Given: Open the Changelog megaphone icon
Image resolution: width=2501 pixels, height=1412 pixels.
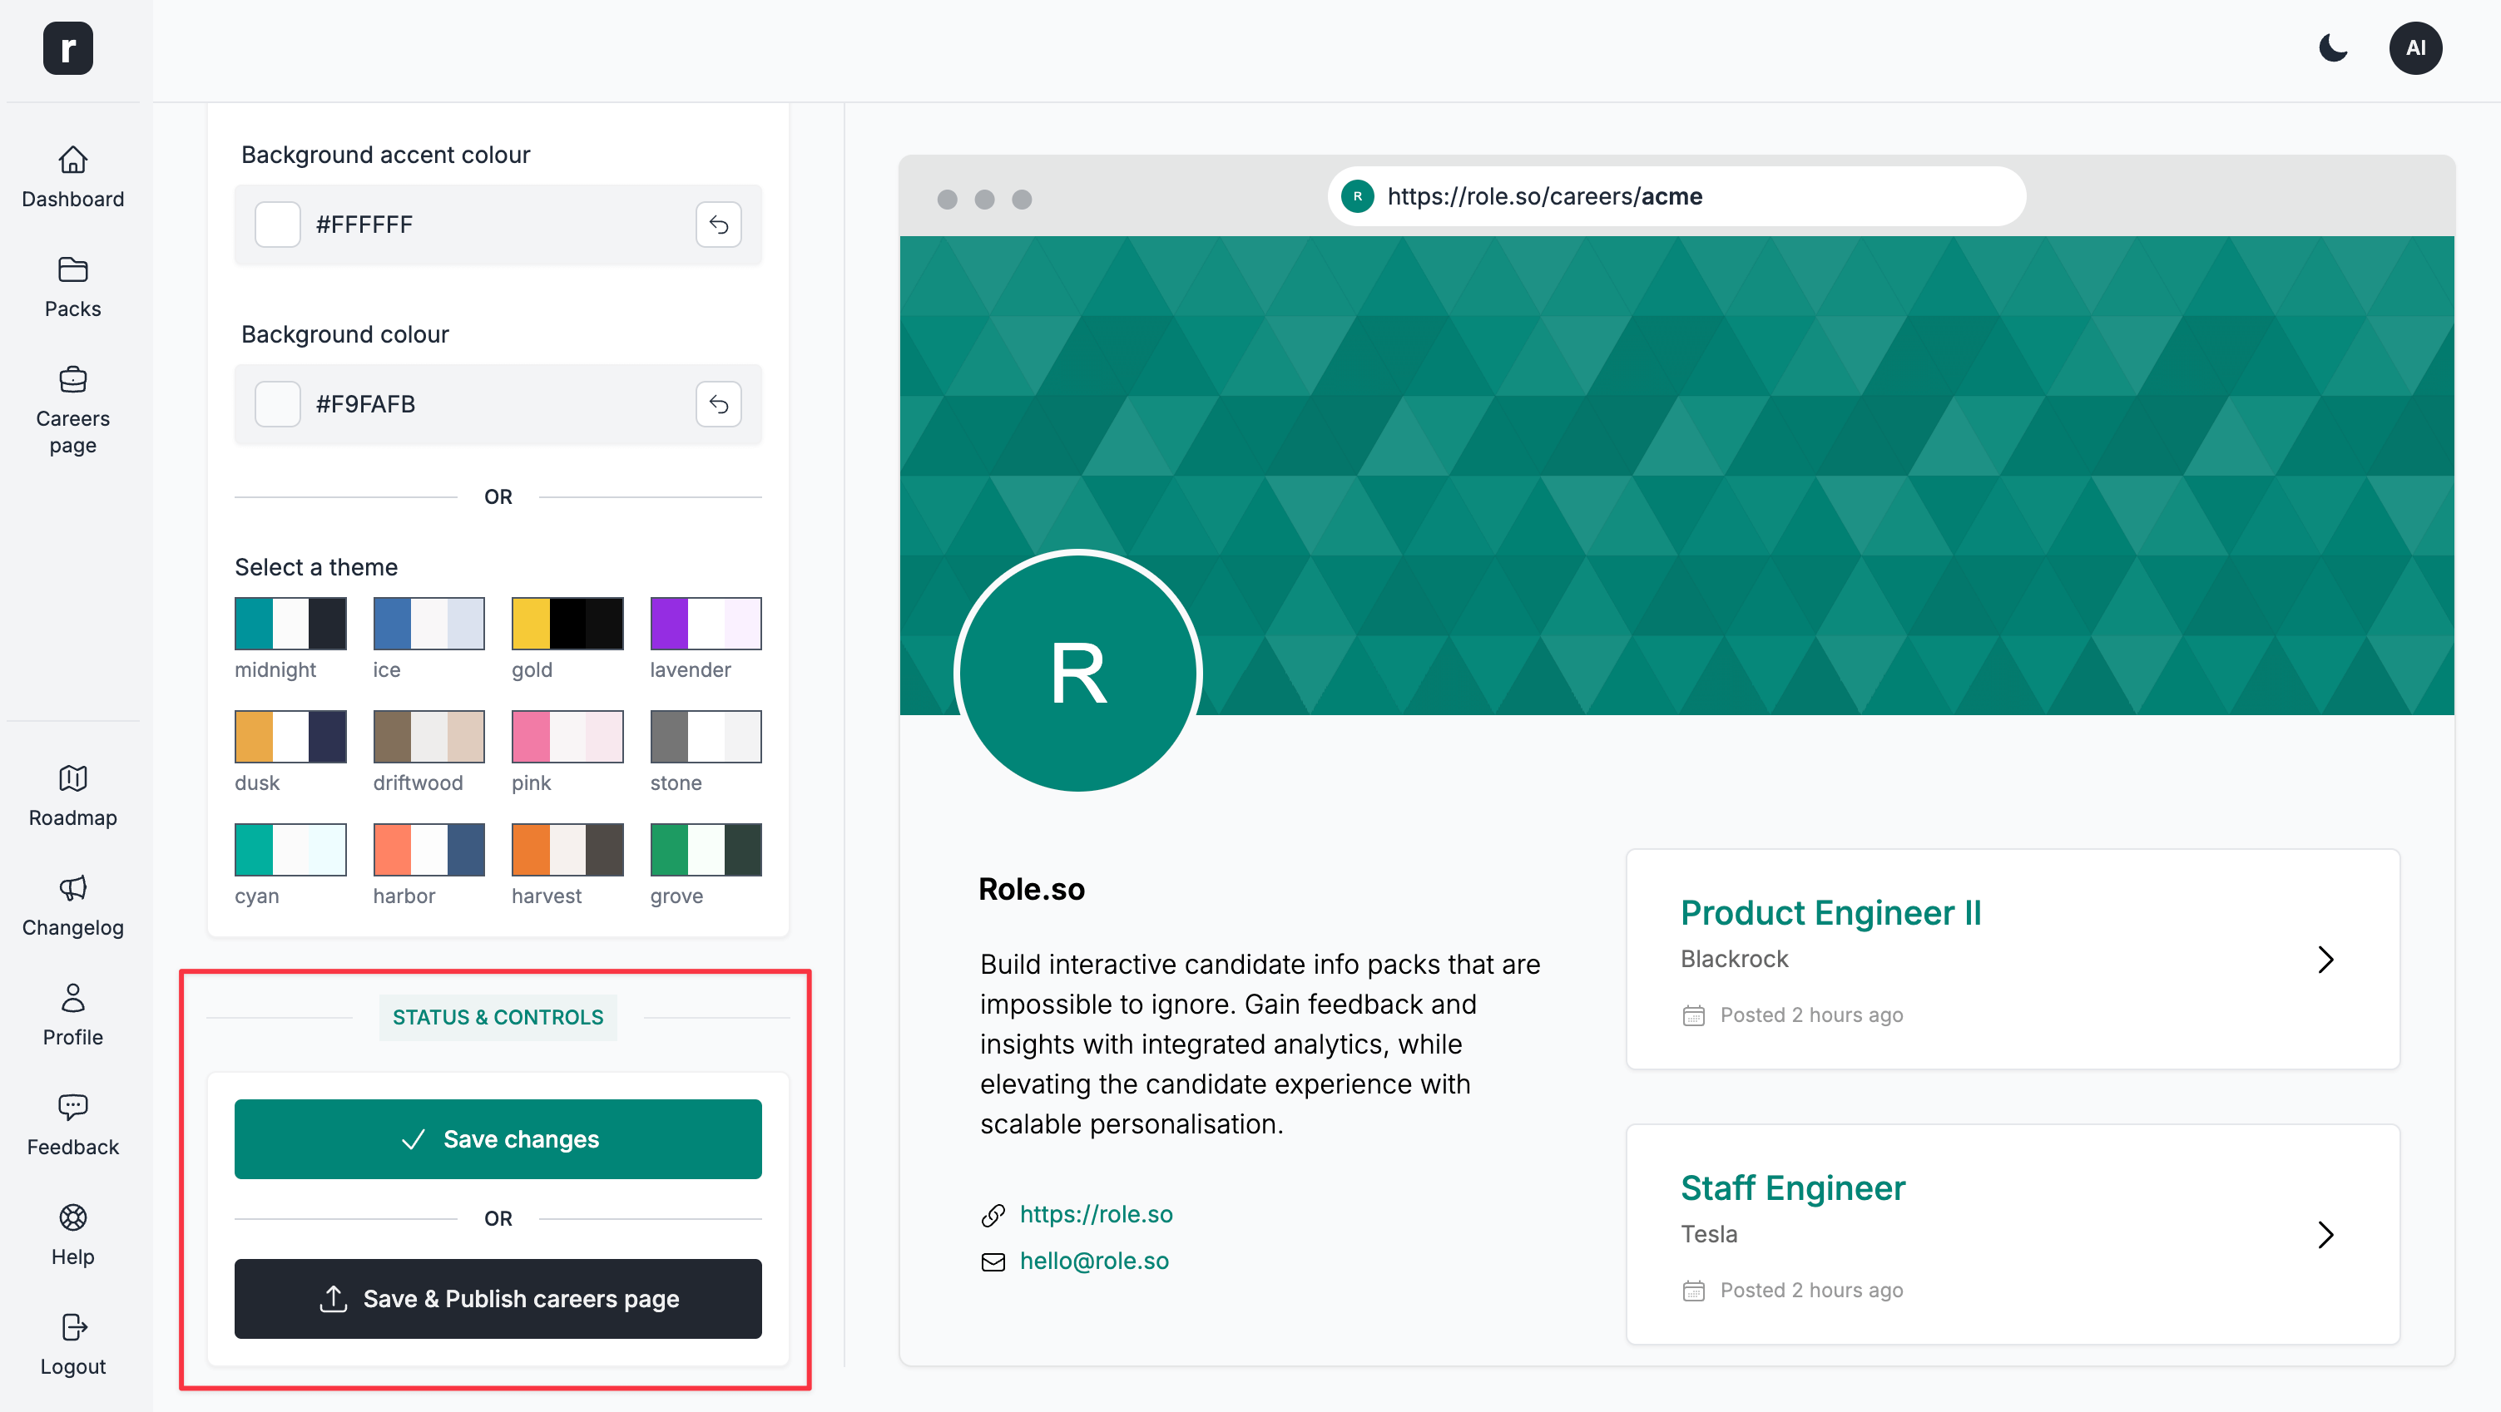Looking at the screenshot, I should [x=72, y=888].
